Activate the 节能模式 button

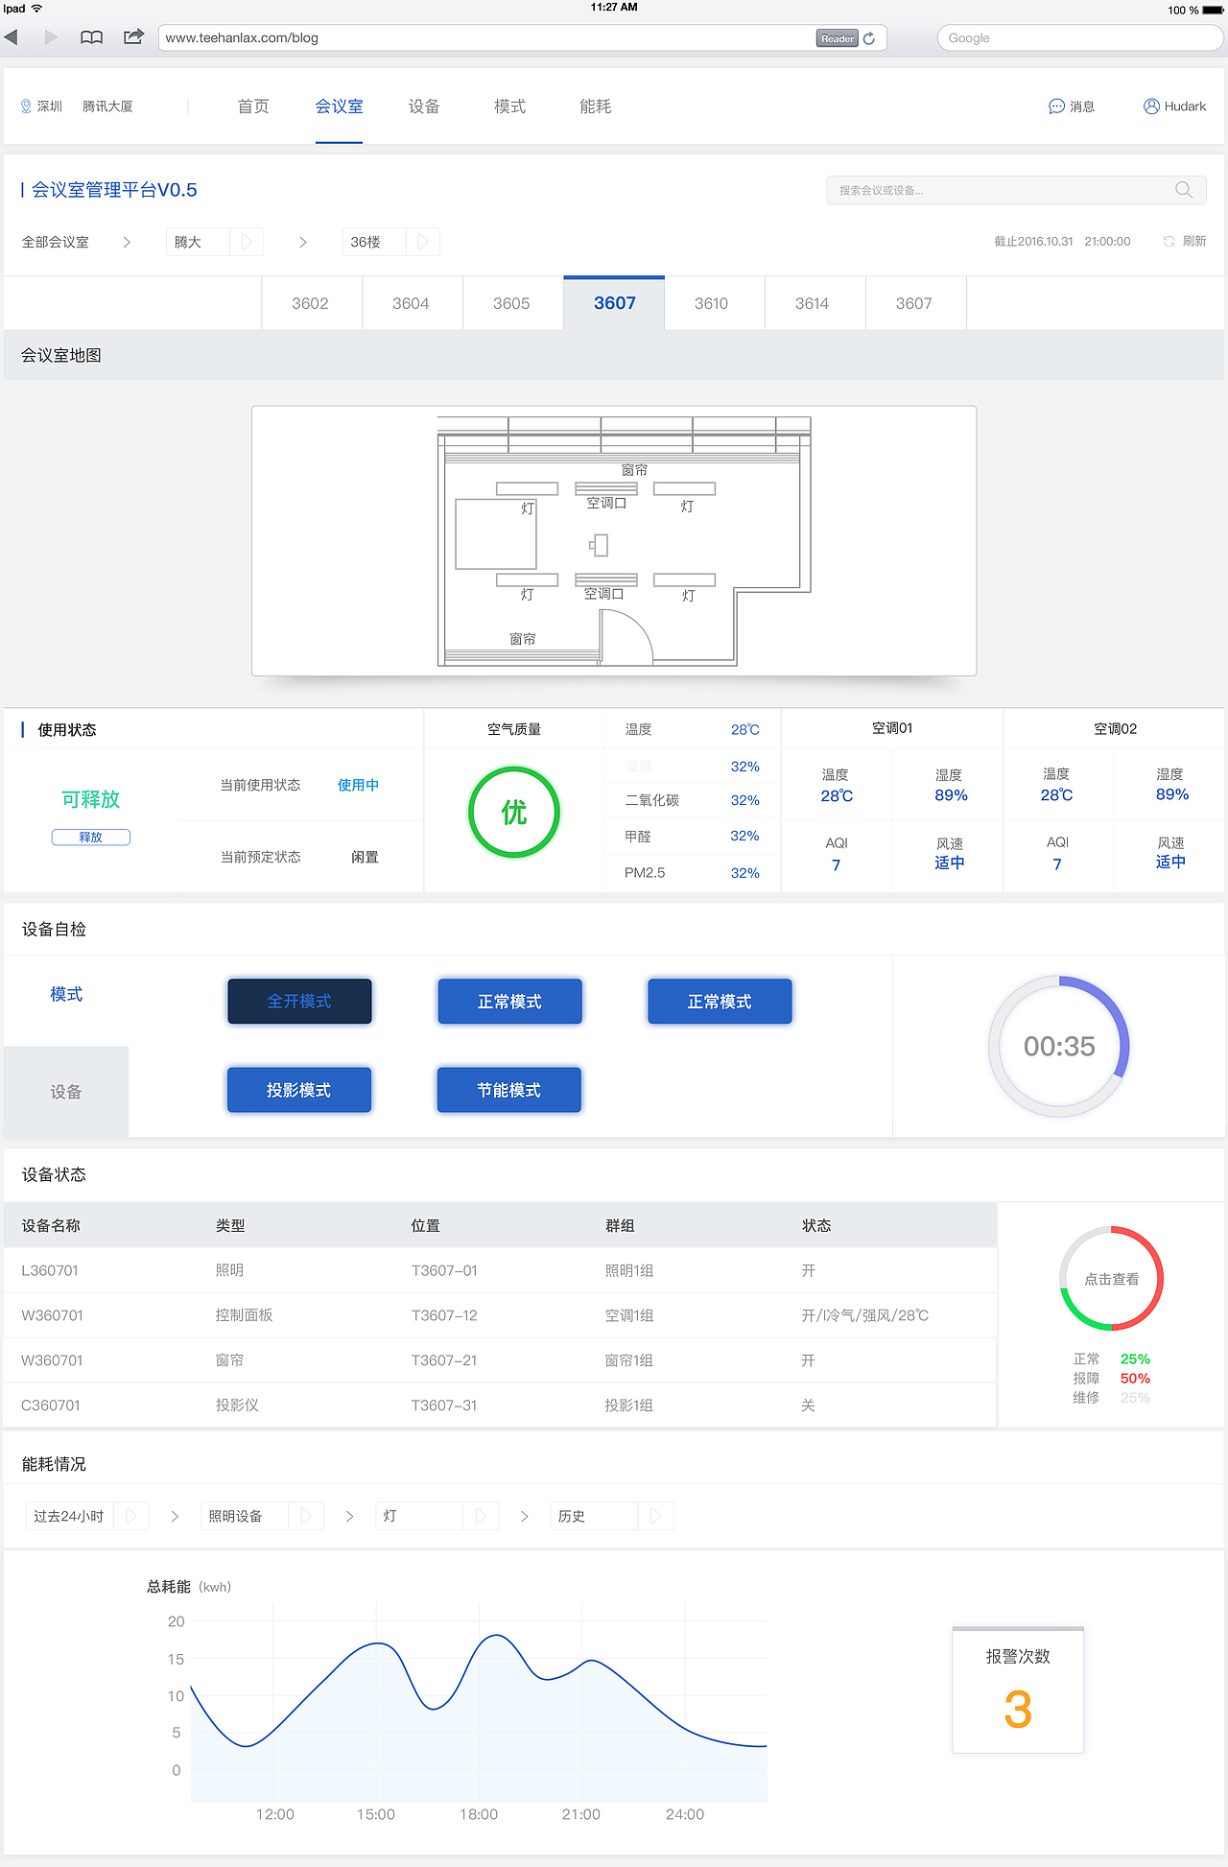[509, 1090]
